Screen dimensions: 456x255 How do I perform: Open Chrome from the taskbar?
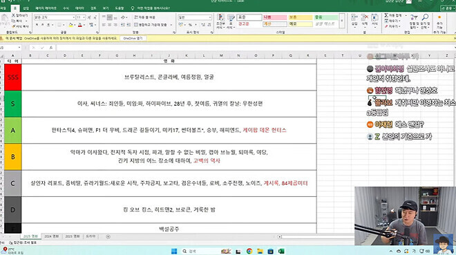pyautogui.click(x=249, y=251)
